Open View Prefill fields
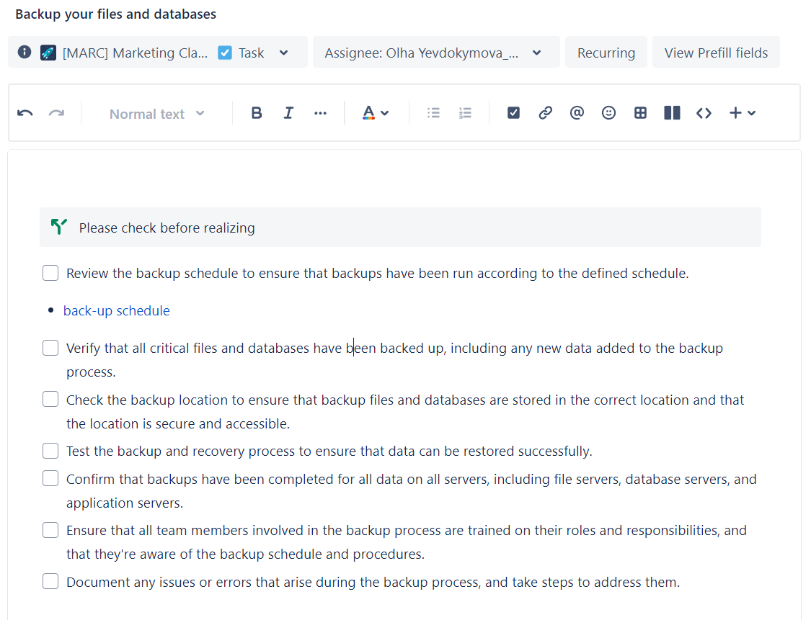The image size is (811, 620). (716, 53)
